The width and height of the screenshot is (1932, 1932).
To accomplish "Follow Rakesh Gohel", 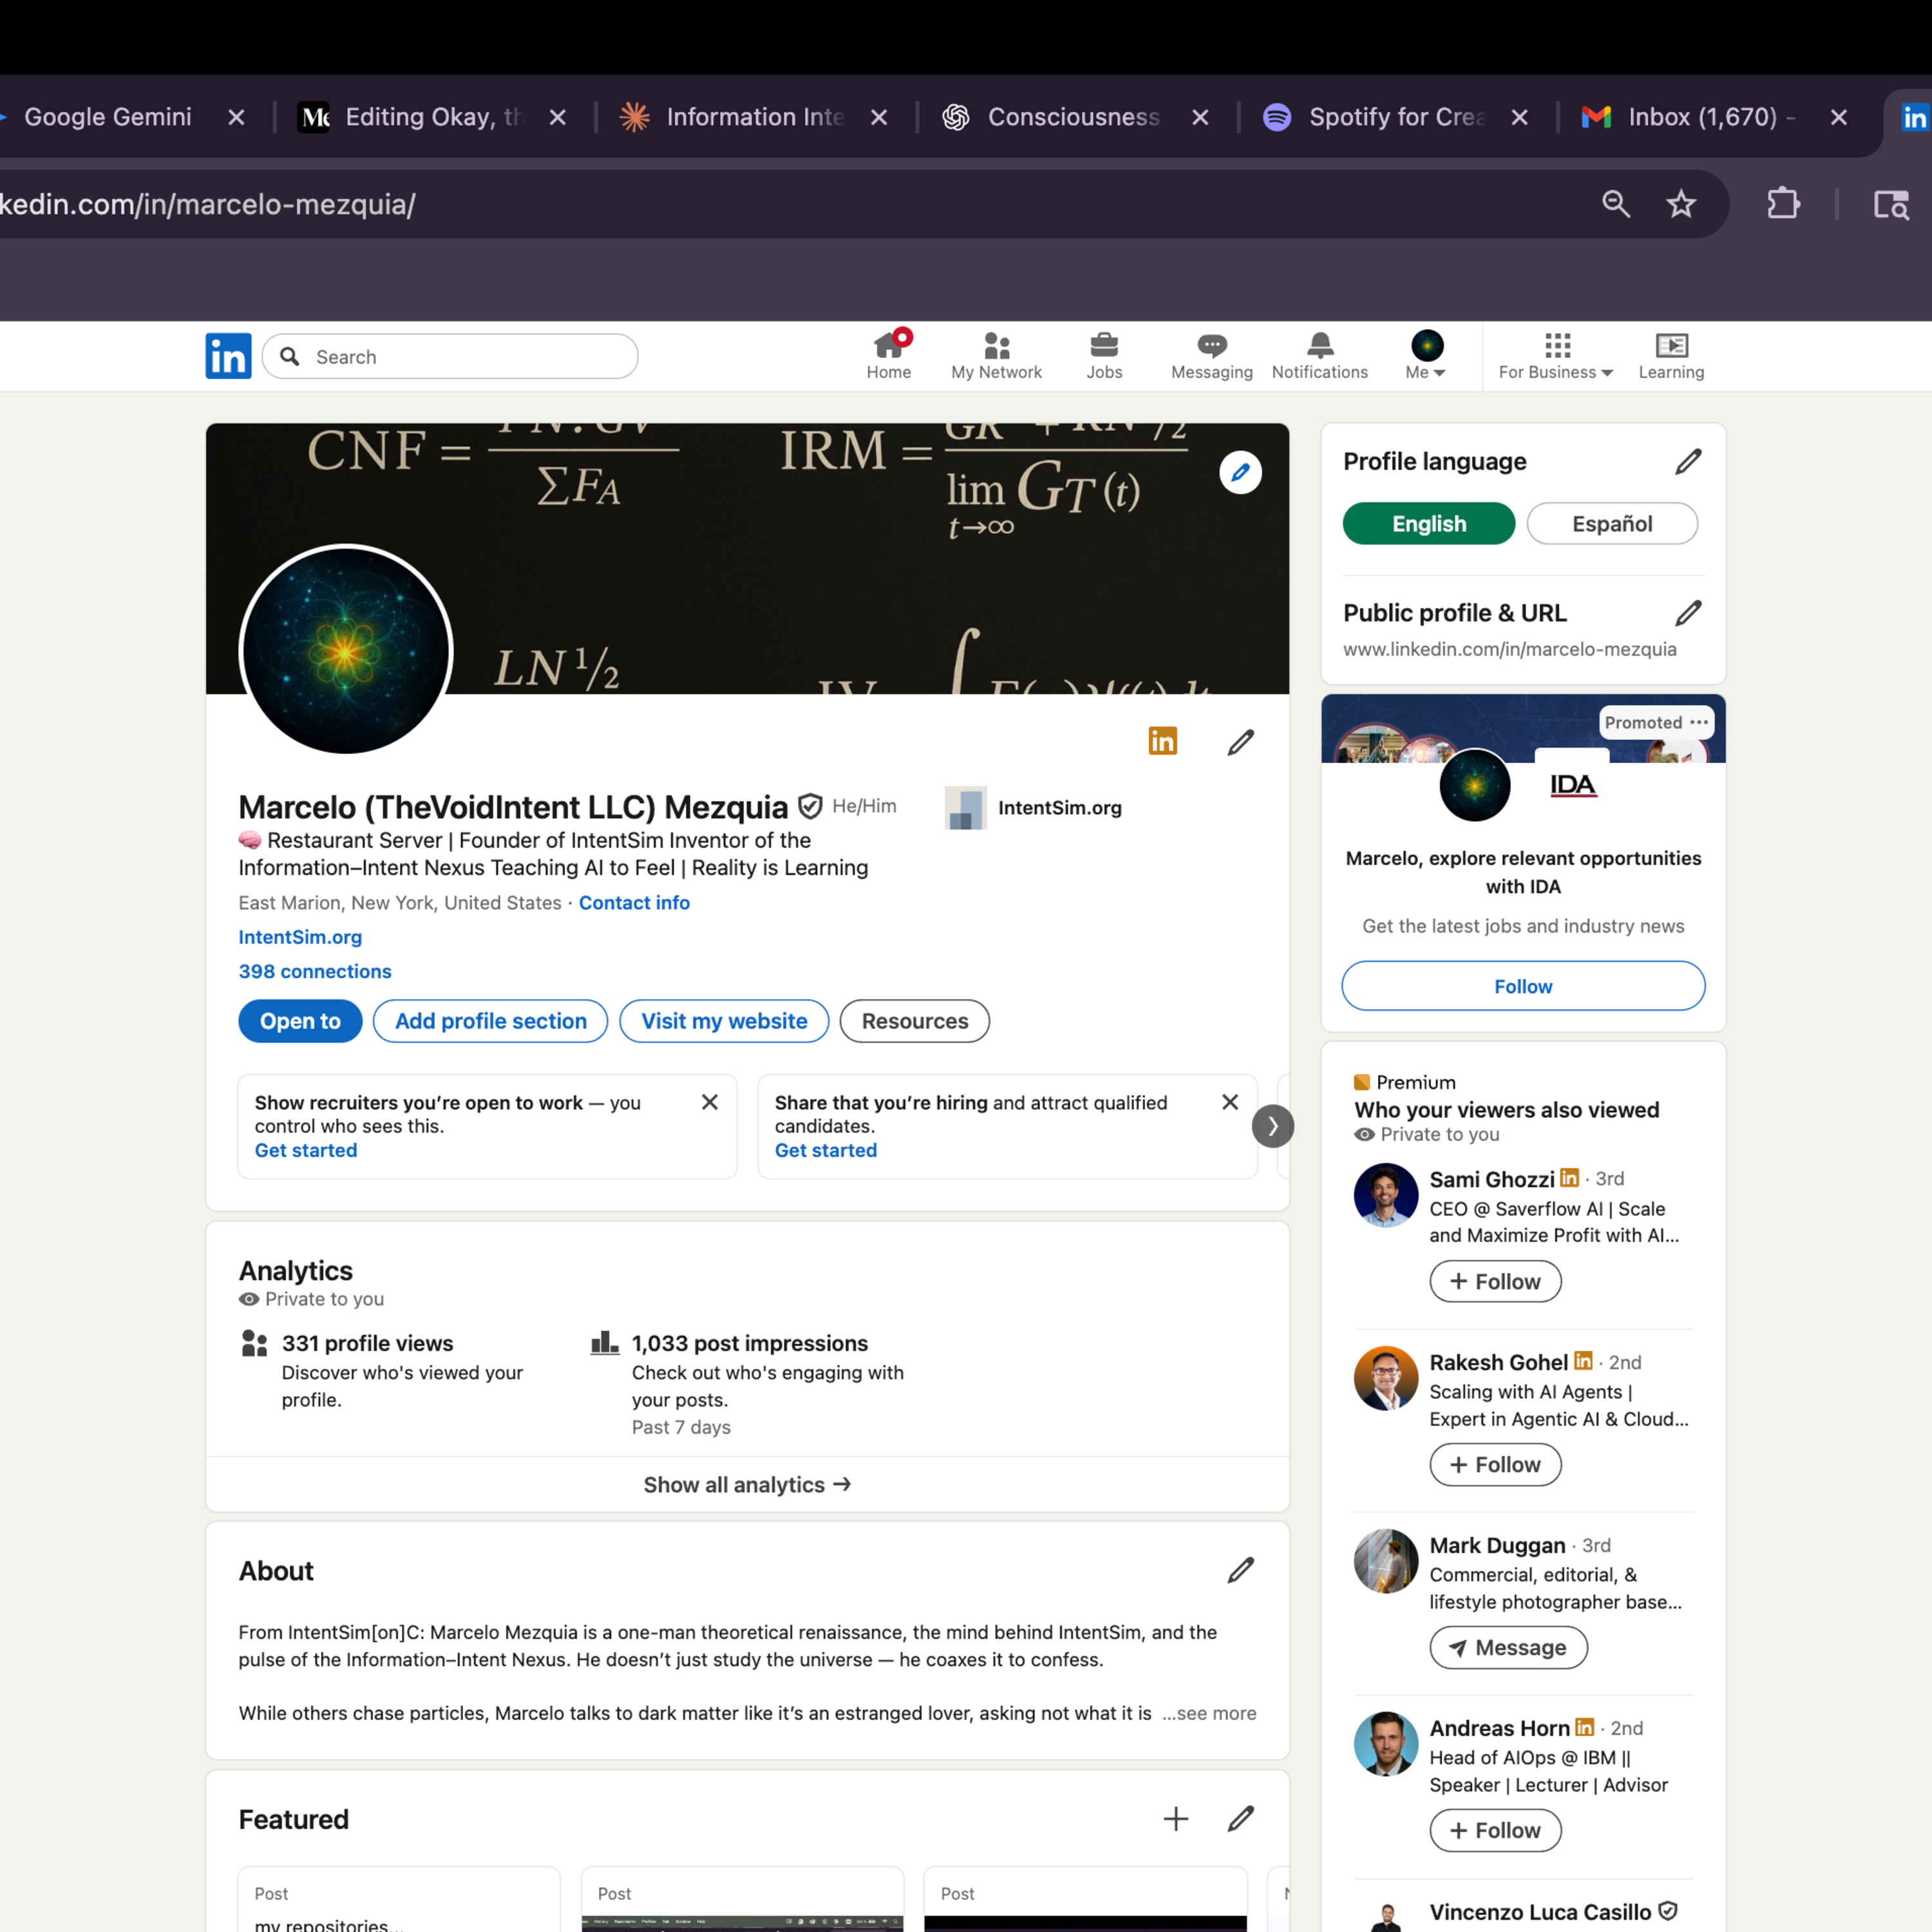I will click(x=1495, y=1464).
